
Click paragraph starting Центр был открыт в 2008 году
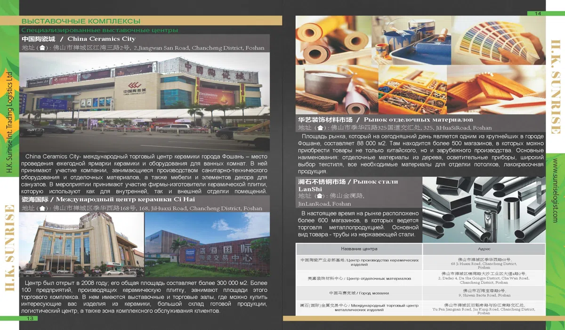145,298
